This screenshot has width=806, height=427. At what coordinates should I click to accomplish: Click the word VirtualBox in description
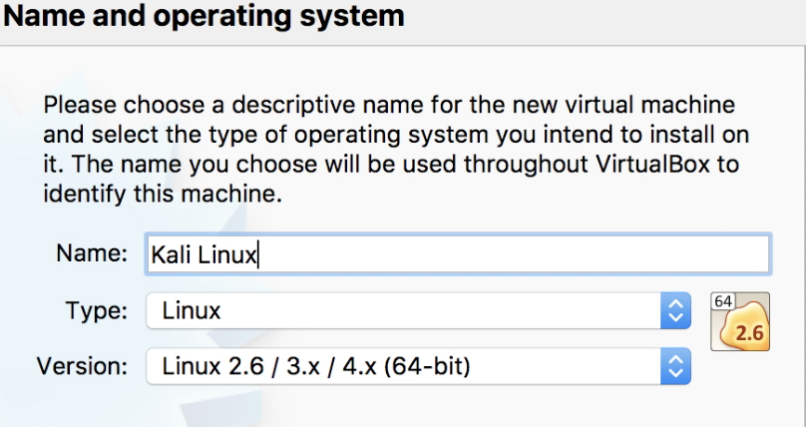coord(653,165)
